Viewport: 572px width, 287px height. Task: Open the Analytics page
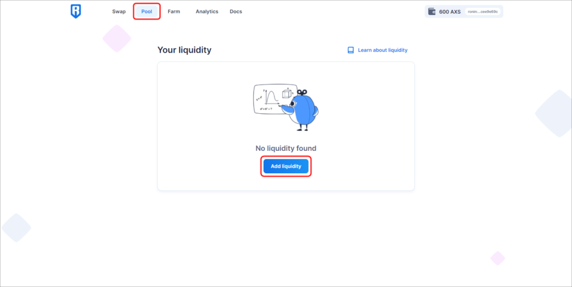pyautogui.click(x=207, y=11)
